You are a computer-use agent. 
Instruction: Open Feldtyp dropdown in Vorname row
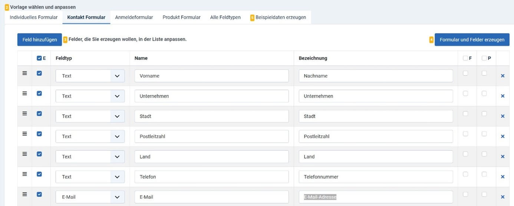(x=90, y=76)
